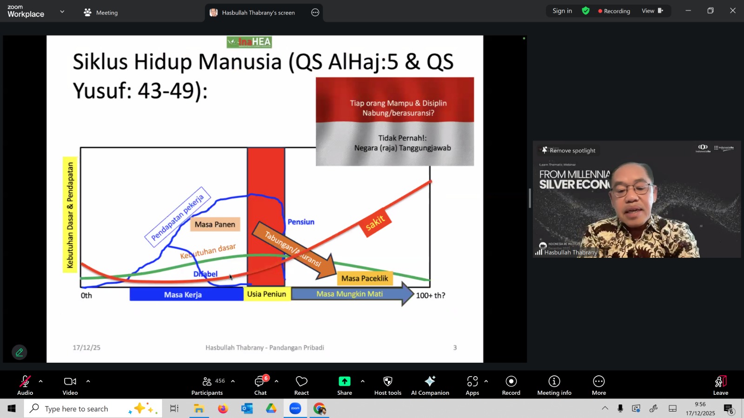Click the Sign in button

coord(562,11)
